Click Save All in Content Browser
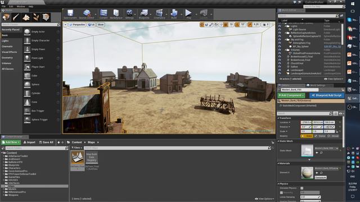360x202 pixels. tap(46, 142)
